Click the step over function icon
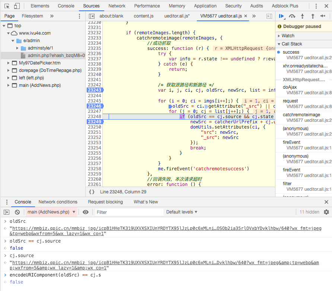 point(292,16)
